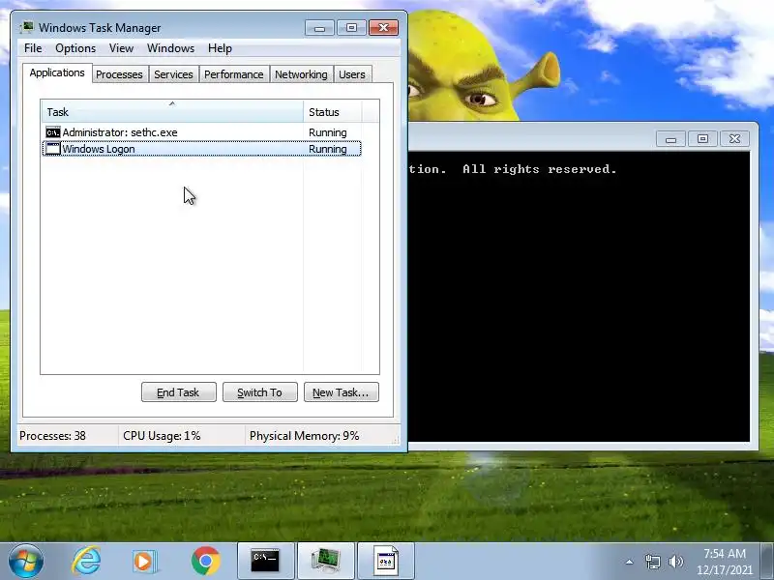Open the Start menu orb
Screen dimensions: 774x580
coord(25,561)
